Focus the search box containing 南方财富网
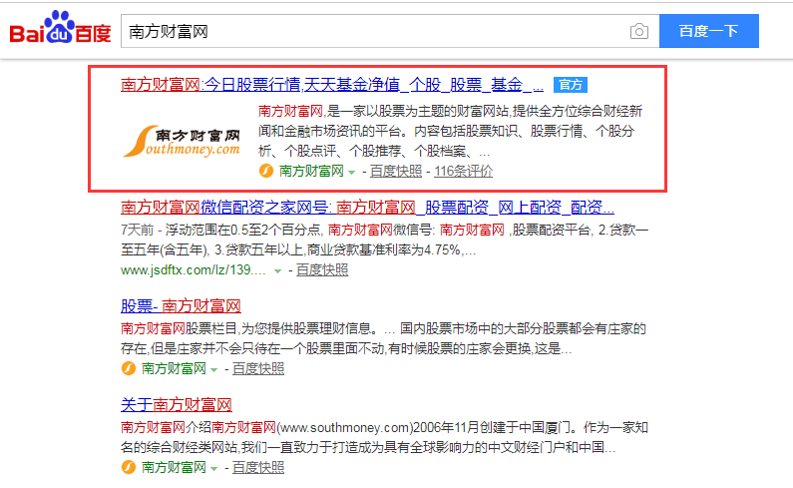The height and width of the screenshot is (488, 793). 389,31
